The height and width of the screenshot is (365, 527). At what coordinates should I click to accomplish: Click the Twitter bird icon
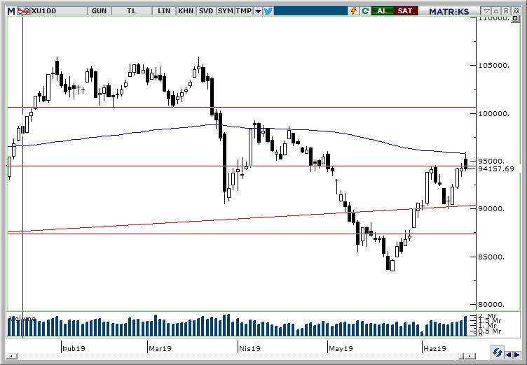268,11
